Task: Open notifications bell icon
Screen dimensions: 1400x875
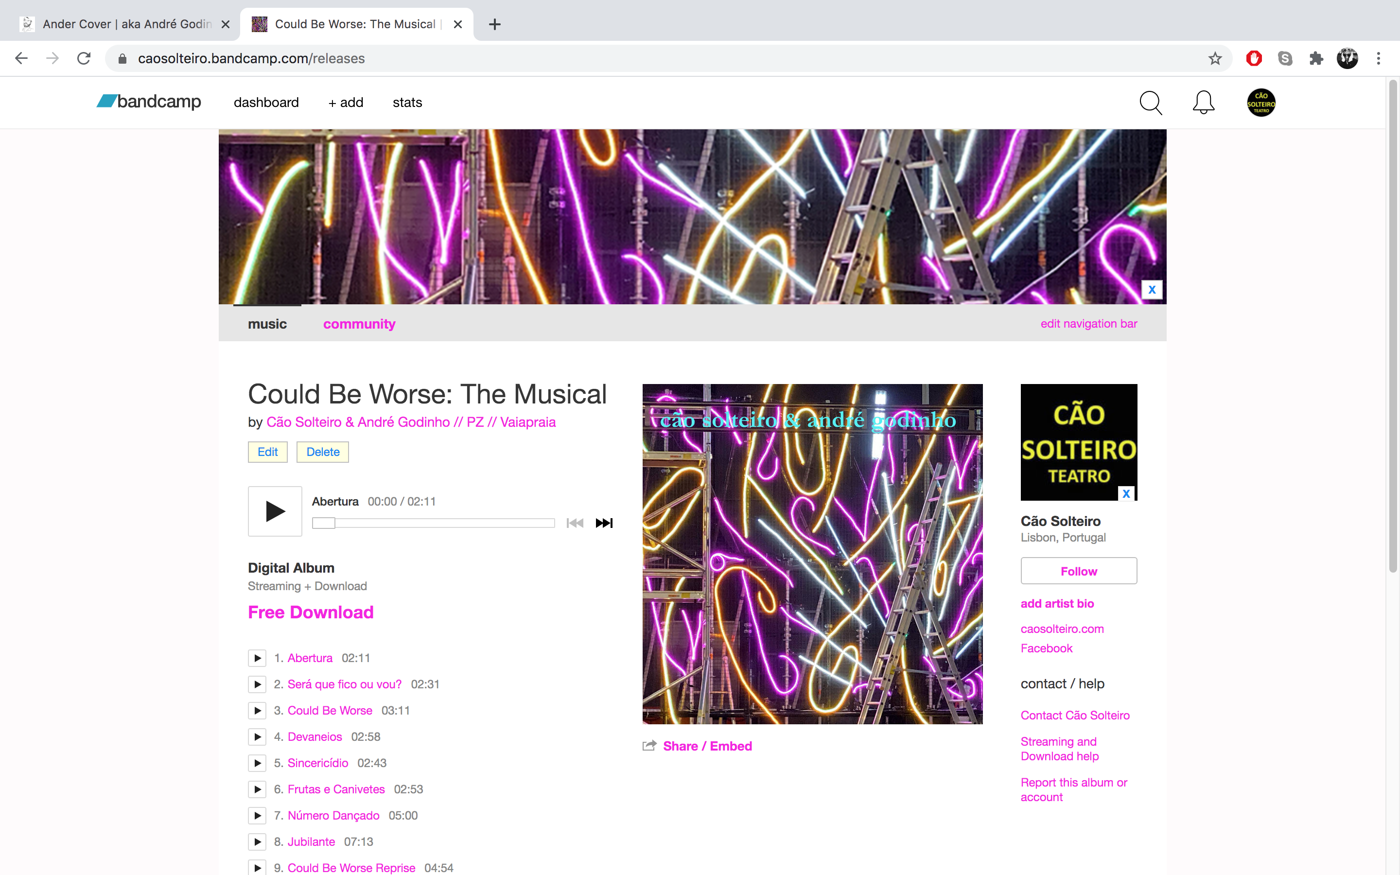Action: pyautogui.click(x=1203, y=103)
